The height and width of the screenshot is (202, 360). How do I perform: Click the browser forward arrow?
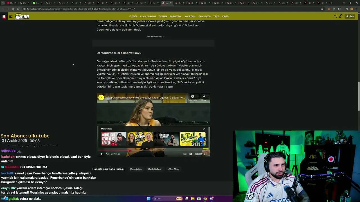tap(8, 9)
